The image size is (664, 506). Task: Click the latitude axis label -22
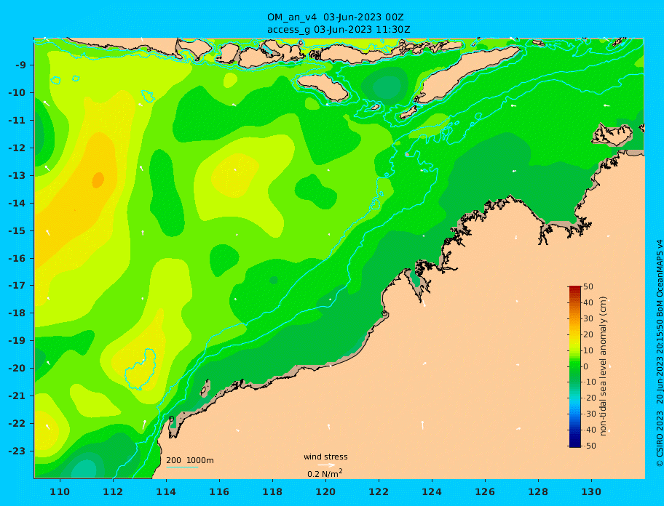[17, 424]
